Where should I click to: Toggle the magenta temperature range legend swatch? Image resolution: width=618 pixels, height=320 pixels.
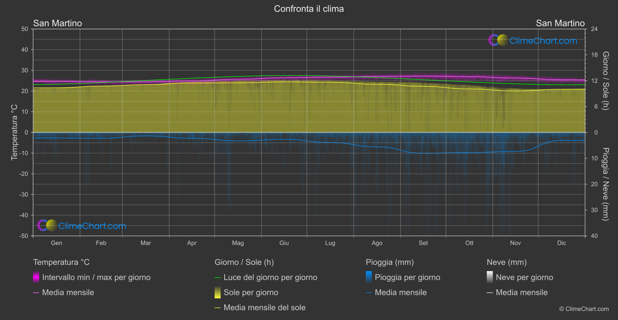[36, 277]
